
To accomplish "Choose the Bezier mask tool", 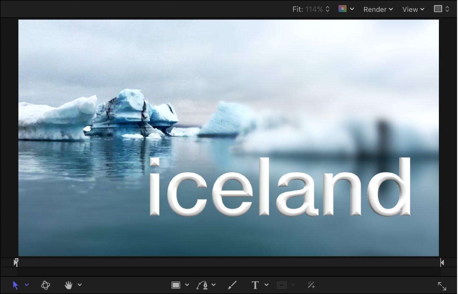I will coord(203,285).
